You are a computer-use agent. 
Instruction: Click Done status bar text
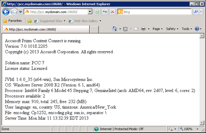pyautogui.click(x=6, y=129)
